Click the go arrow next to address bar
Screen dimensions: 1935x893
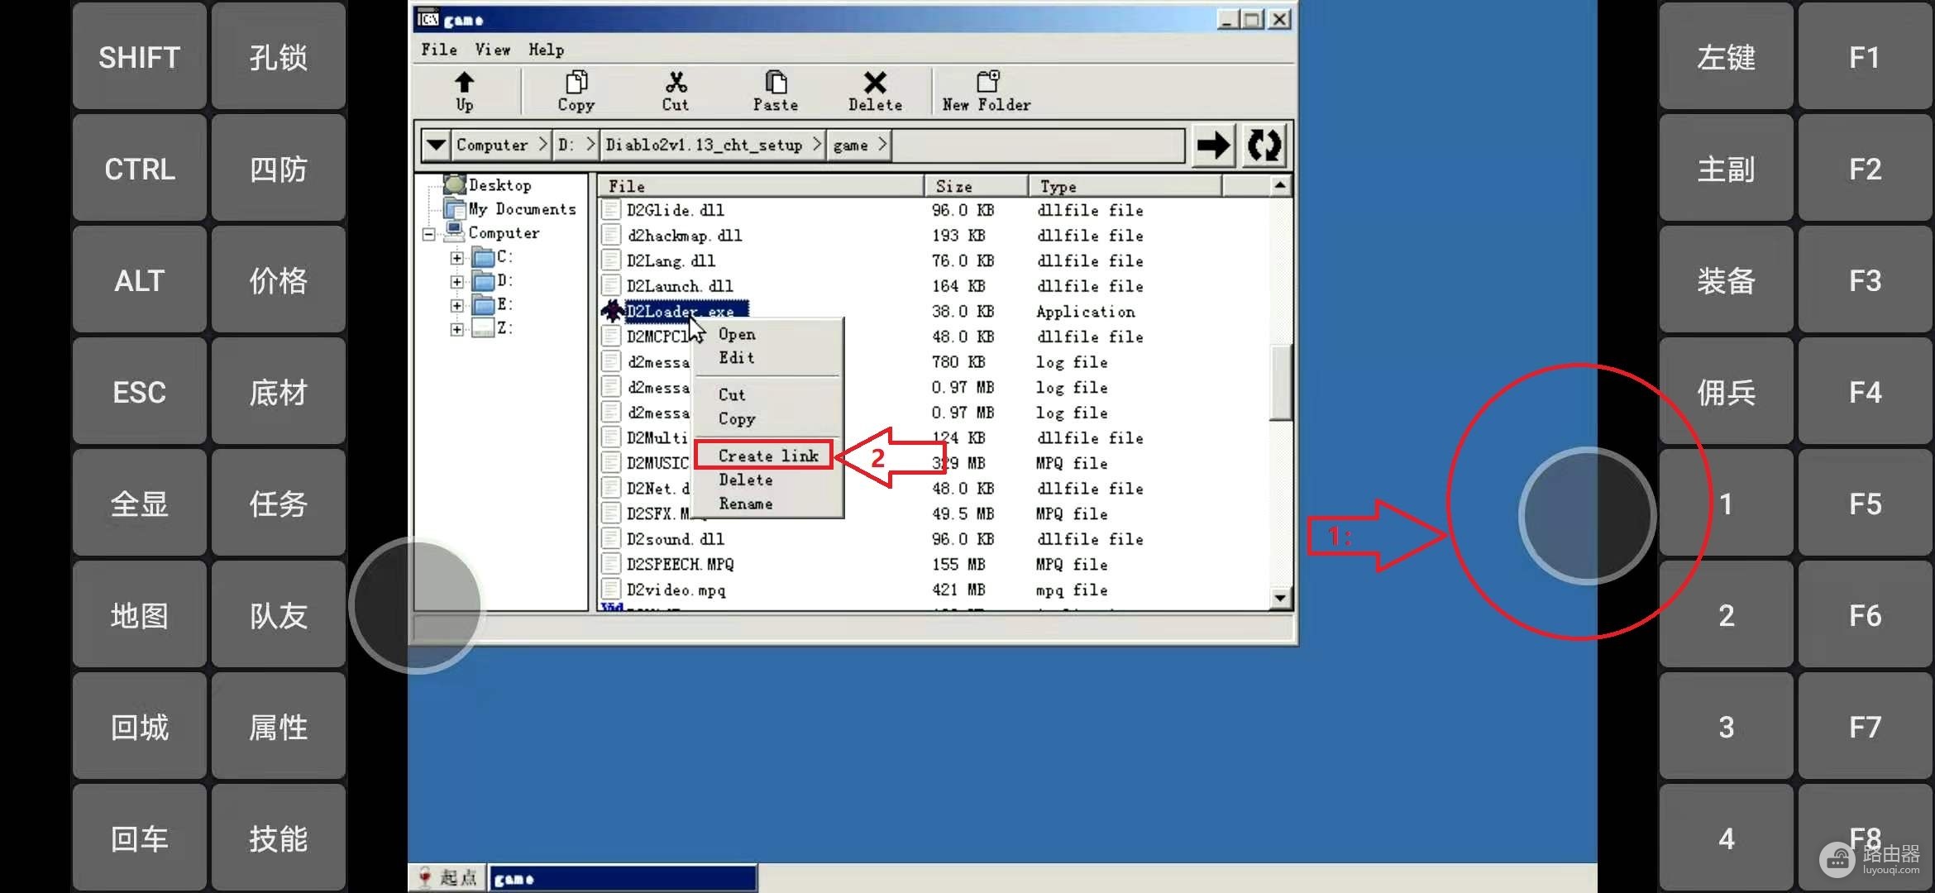1213,146
